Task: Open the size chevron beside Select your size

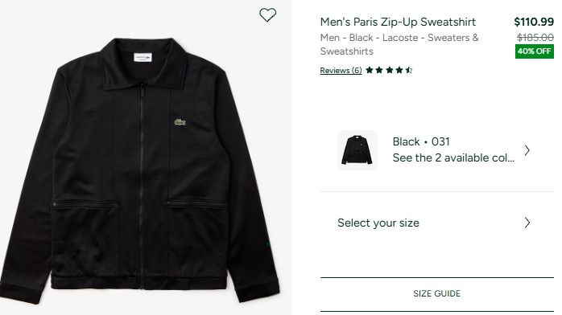Action: pos(527,223)
